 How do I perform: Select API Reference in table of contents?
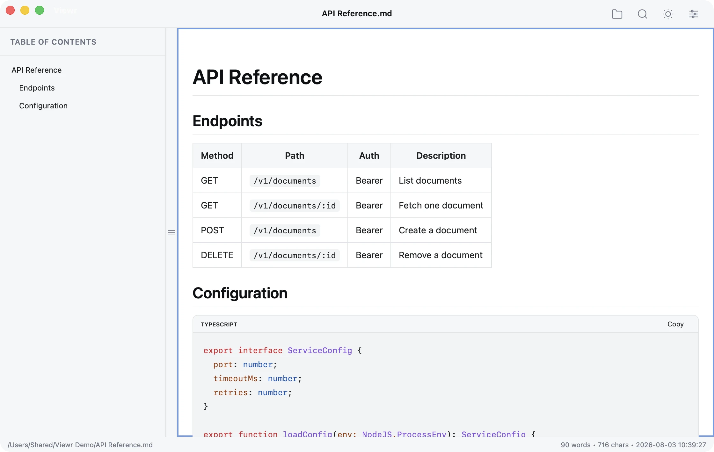pyautogui.click(x=37, y=70)
